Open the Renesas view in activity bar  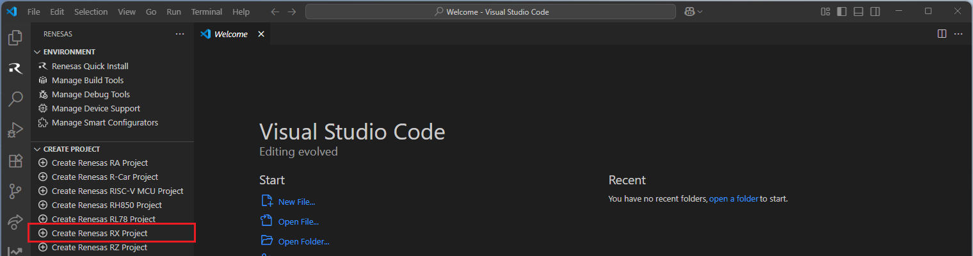click(x=15, y=68)
